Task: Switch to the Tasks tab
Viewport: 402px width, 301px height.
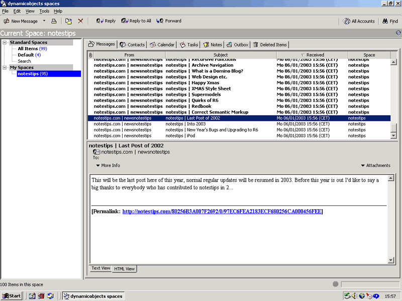Action: pos(189,45)
